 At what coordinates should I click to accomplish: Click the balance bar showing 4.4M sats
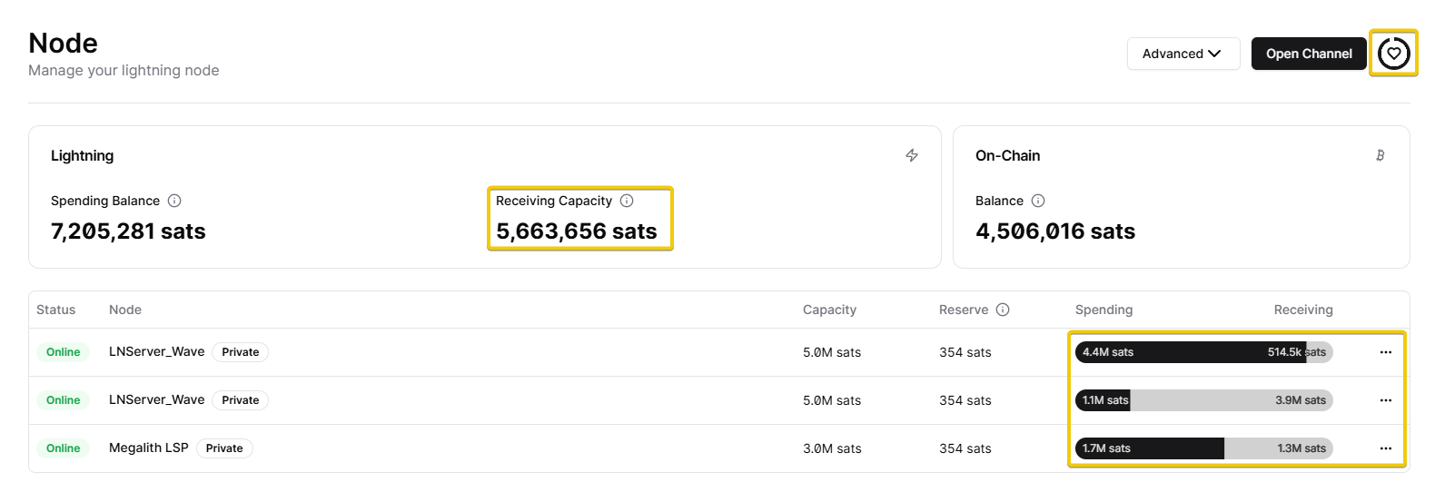[1203, 352]
